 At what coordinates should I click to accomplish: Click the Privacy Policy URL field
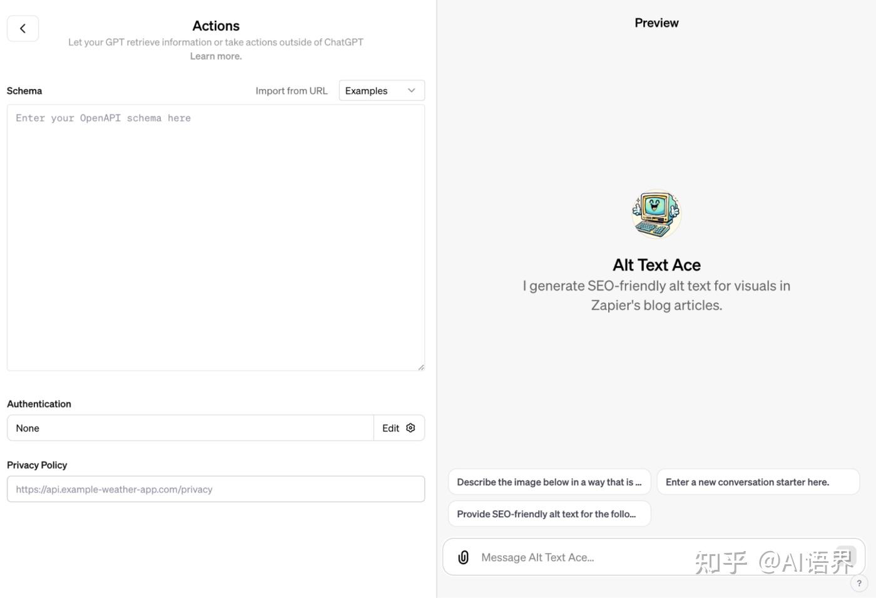215,489
